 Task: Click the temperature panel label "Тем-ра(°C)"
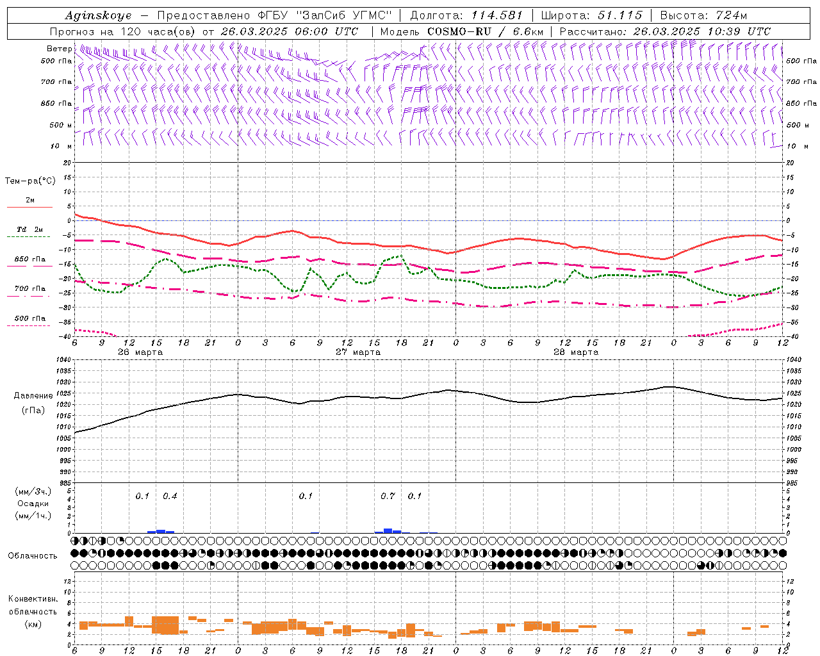[30, 181]
